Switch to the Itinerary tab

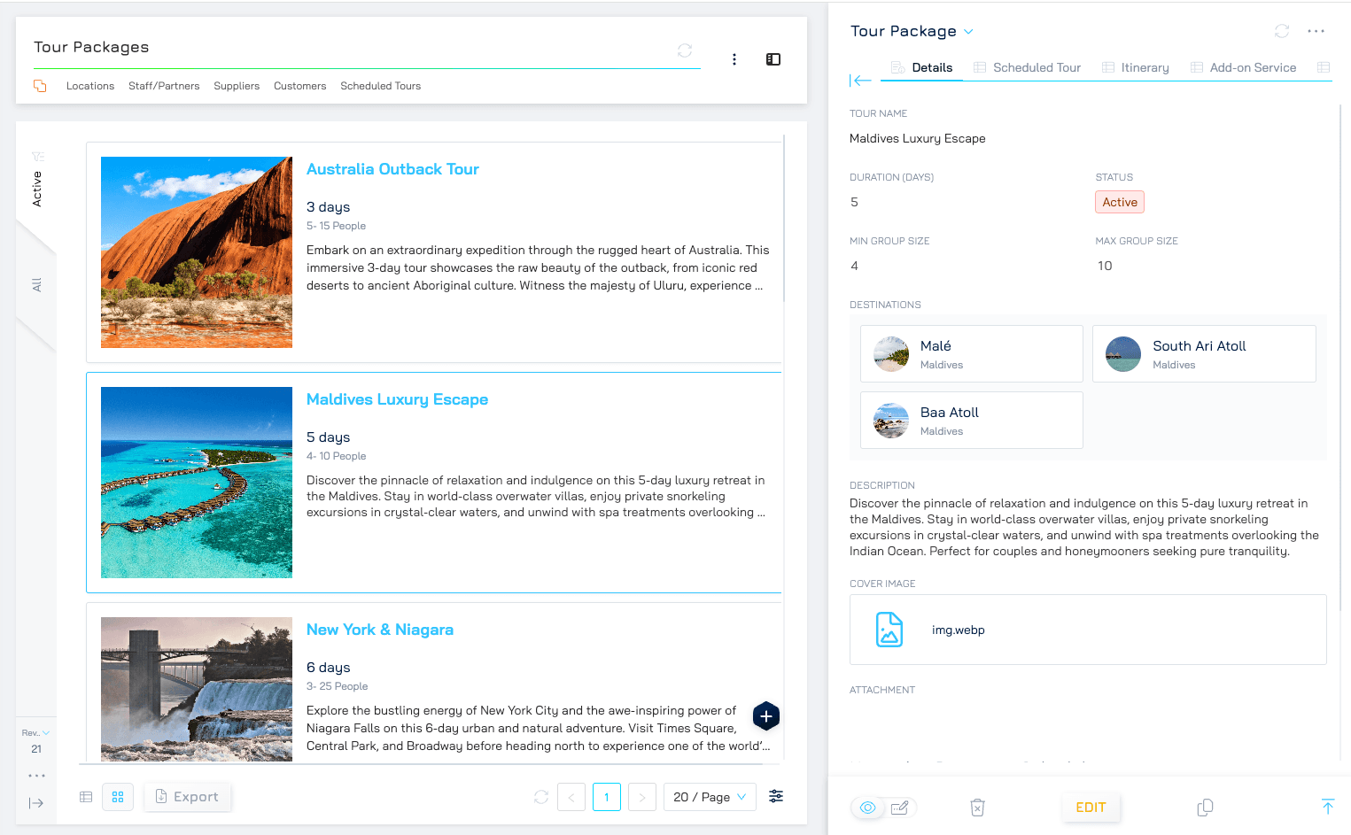[x=1136, y=67]
